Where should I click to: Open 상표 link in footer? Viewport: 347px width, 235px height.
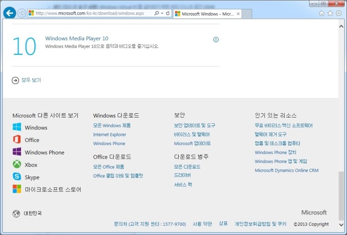[x=223, y=223]
